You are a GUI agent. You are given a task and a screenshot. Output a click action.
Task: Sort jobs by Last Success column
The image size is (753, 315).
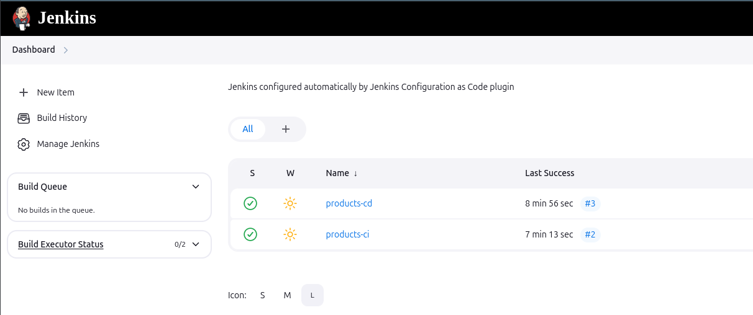[x=550, y=173]
